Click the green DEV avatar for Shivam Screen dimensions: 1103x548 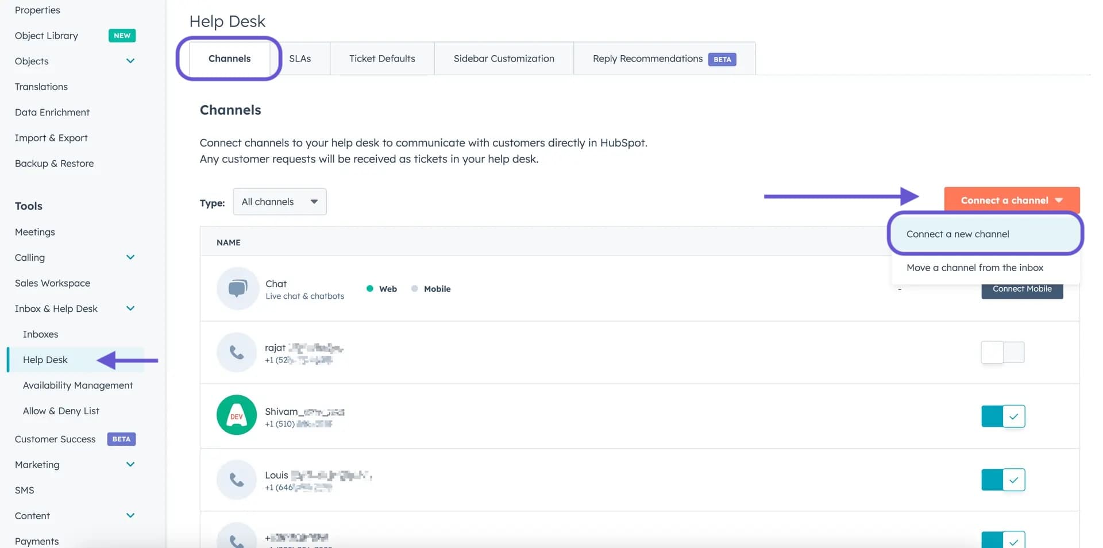tap(237, 415)
